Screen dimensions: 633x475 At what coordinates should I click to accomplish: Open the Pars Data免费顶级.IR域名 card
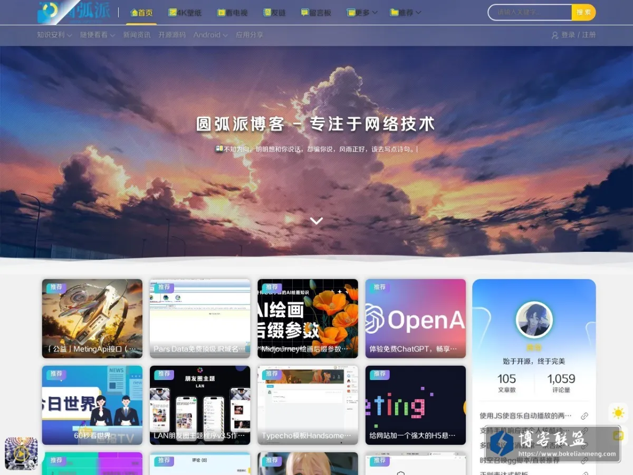coord(200,319)
